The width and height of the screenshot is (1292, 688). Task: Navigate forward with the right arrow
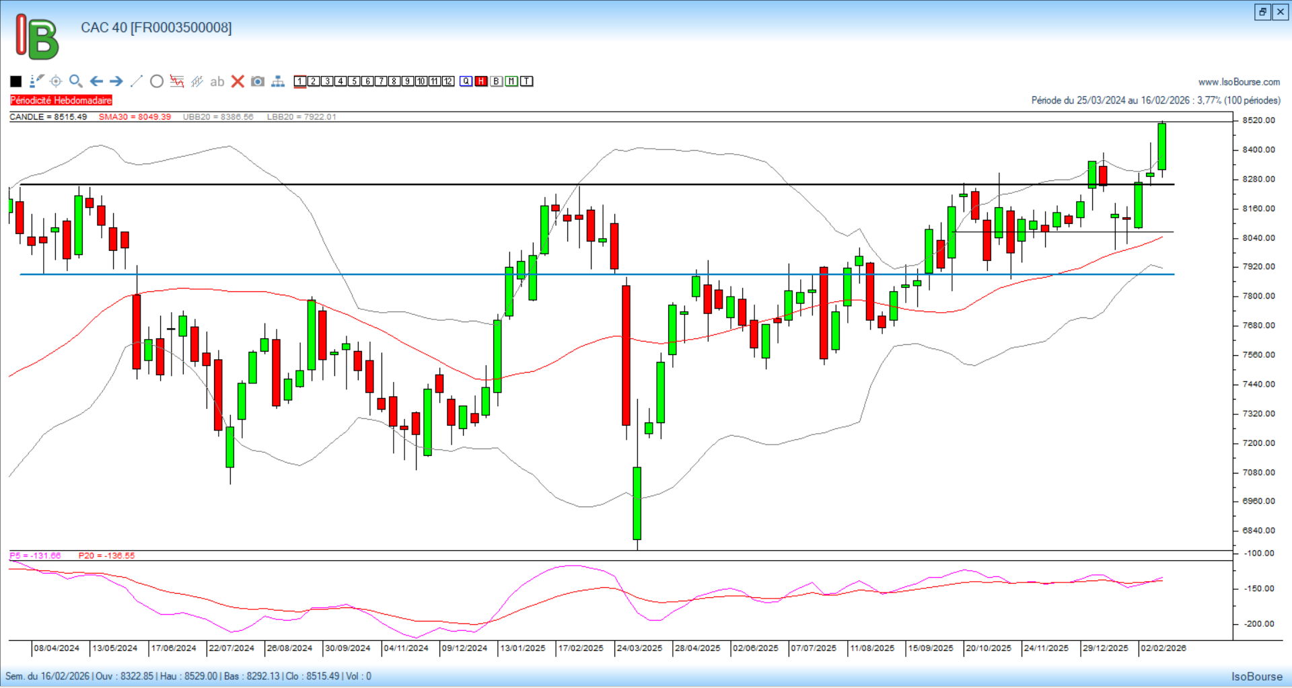pos(116,81)
